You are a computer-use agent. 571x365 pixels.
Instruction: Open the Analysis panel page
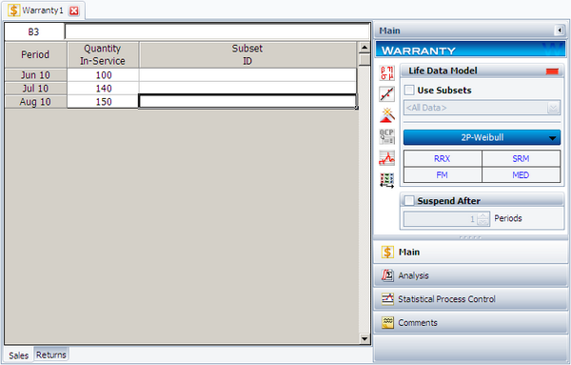click(x=470, y=275)
